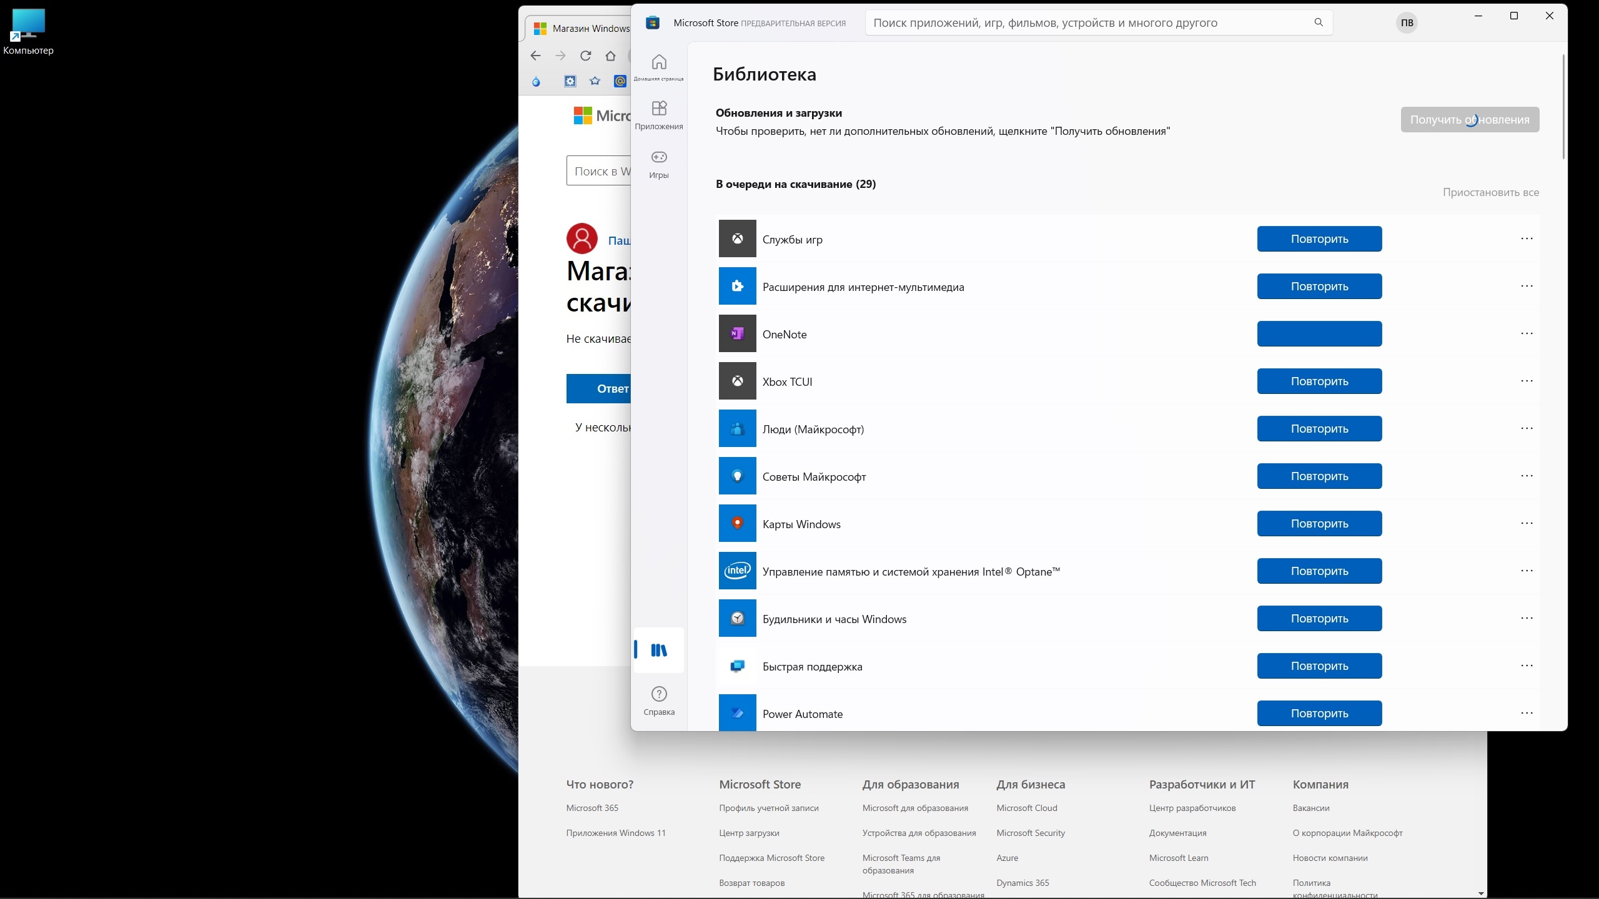Go back in the browser window
The width and height of the screenshot is (1599, 899).
click(535, 56)
